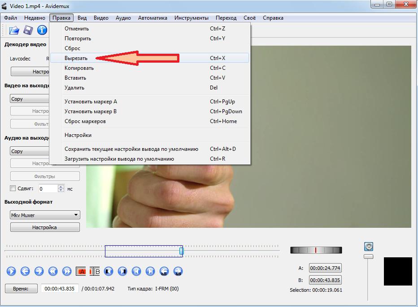
Task: Click the Сдвиг milliseconds input field
Action: pyautogui.click(x=48, y=188)
